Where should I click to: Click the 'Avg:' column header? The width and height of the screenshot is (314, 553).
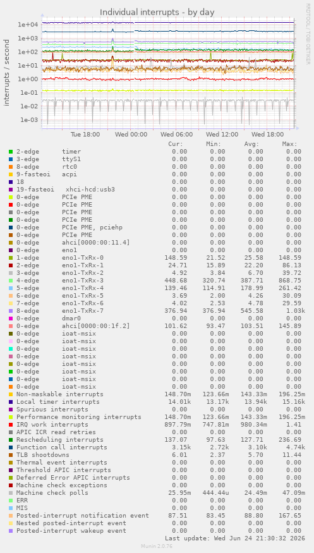[x=251, y=144]
